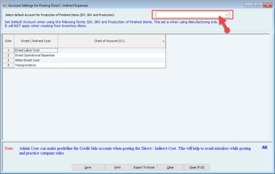The width and height of the screenshot is (275, 174).
Task: Open the AR link
Action: (x=265, y=147)
